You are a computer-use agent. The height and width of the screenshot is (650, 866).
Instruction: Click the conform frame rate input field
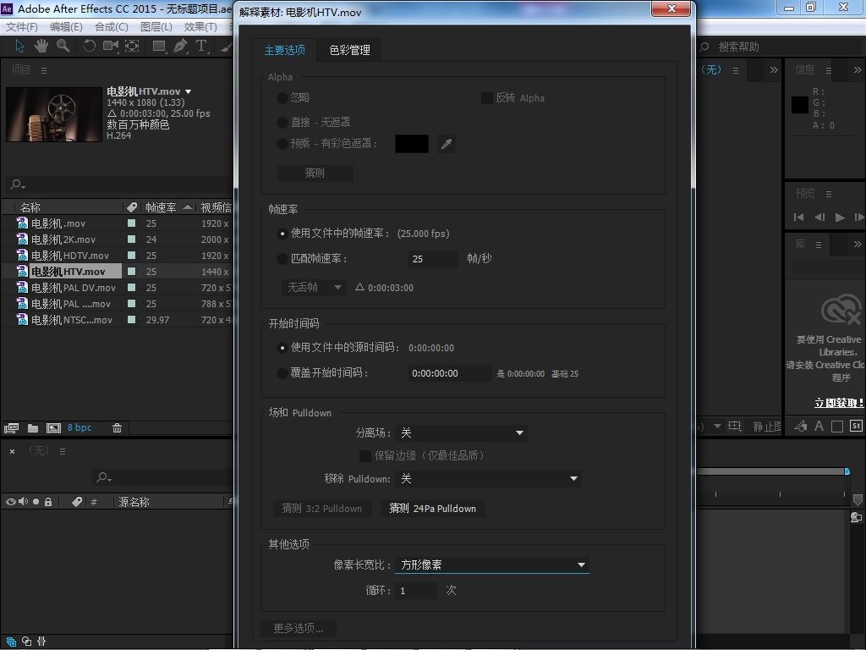[433, 259]
